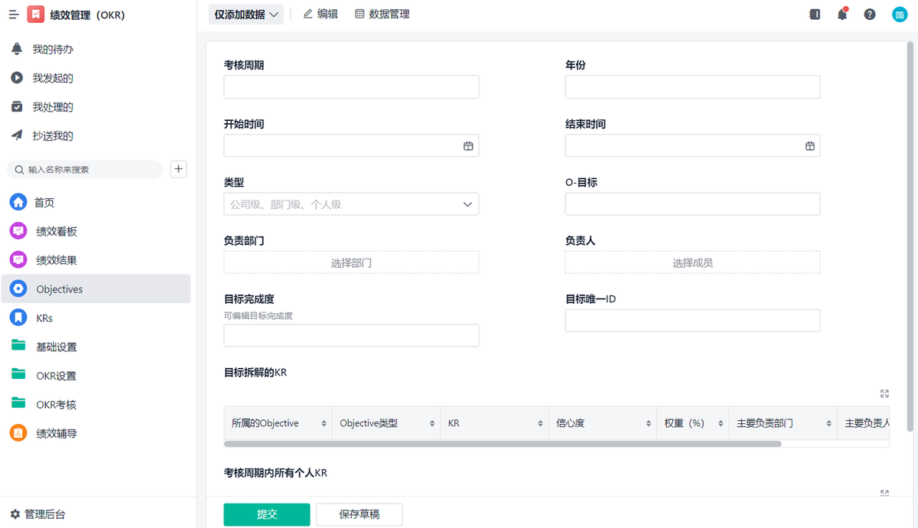Screen dimensions: 918x528
Task: Click the red 绩效管理 app logo
Action: [x=35, y=15]
